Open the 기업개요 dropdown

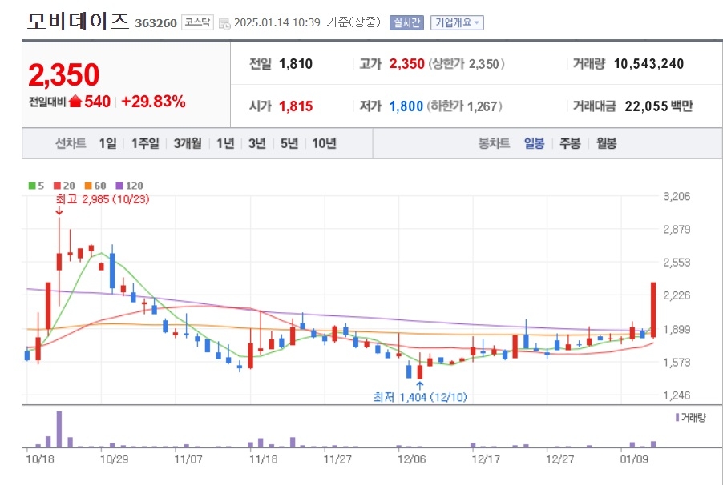pyautogui.click(x=457, y=22)
